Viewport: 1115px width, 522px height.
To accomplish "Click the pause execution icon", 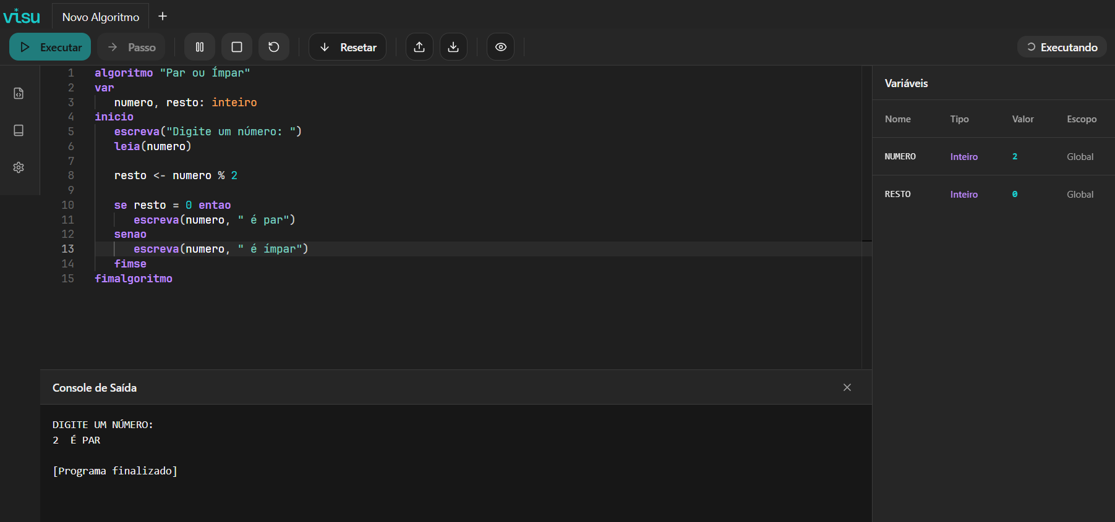I will 200,47.
